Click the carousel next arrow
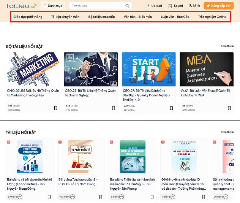Screen dimensions: 240x203 coord(230,170)
